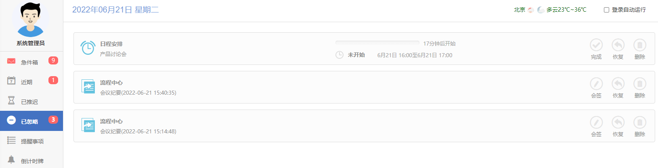The height and width of the screenshot is (168, 658).
Task: Open the 会议纪要(2022-06-21 15:14:48) entry
Action: click(x=138, y=131)
